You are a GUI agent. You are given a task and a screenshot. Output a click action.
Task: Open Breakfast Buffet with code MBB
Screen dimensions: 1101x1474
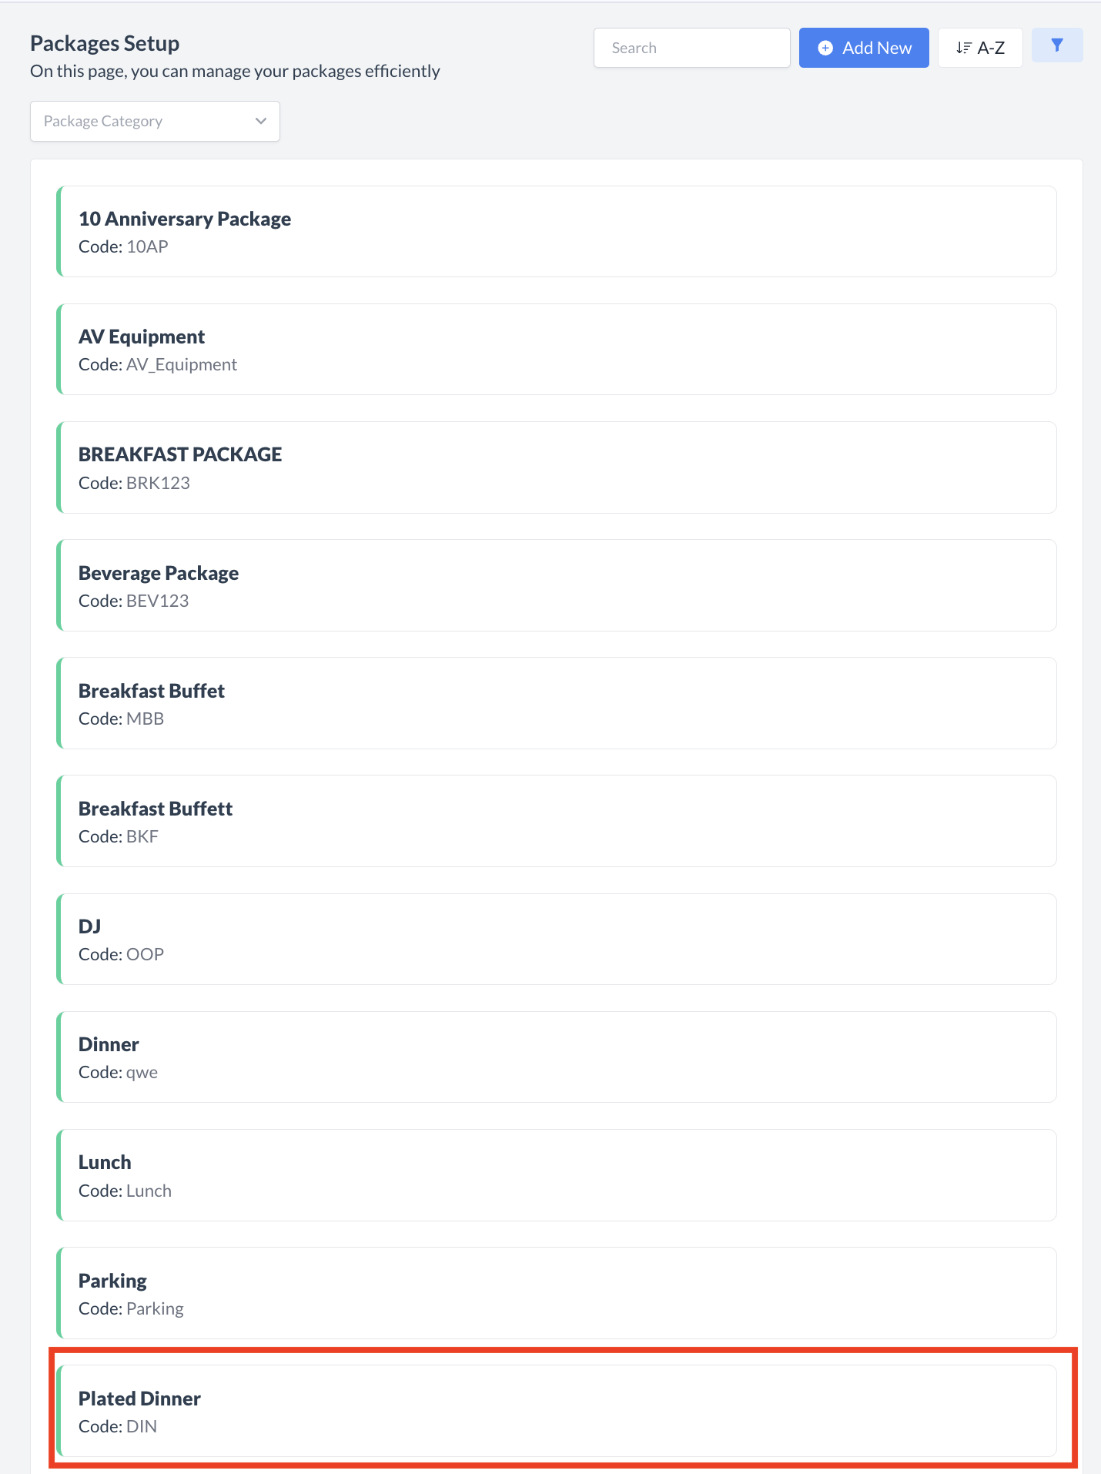[x=557, y=703]
